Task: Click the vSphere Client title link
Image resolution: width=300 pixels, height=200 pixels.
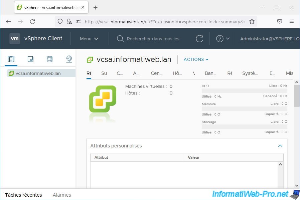Action: 43,39
